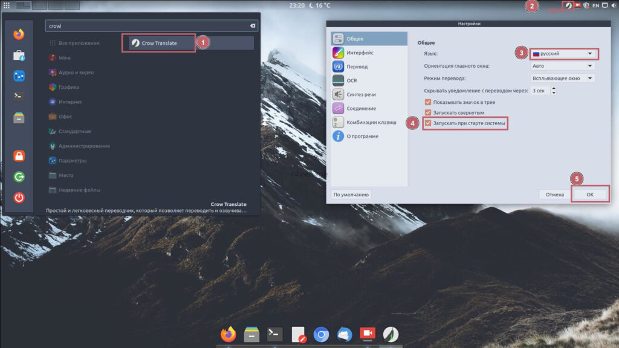Open Firefox from the bottom dock
The width and height of the screenshot is (619, 348).
coord(228,334)
